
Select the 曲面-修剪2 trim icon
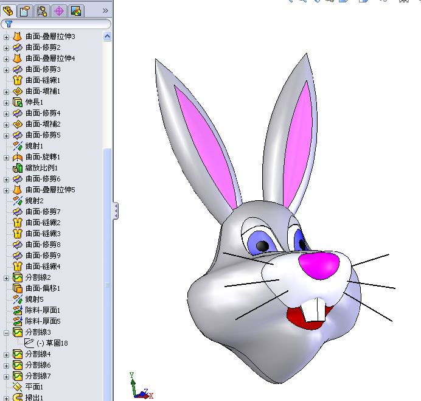[x=18, y=47]
